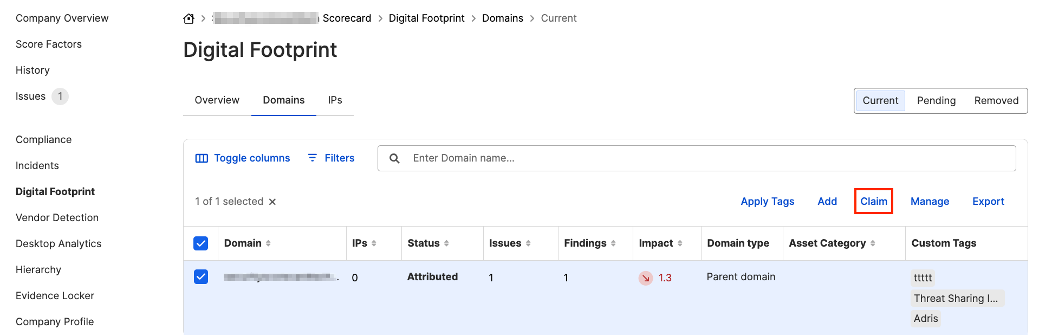Image resolution: width=1039 pixels, height=335 pixels.
Task: Click Apply Tags action
Action: coord(767,202)
